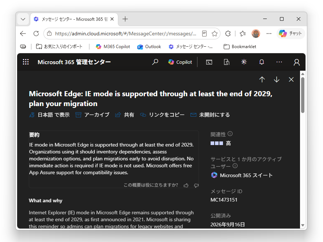Open the Outlook bookmark
Image resolution: width=323 pixels, height=242 pixels.
(x=149, y=47)
